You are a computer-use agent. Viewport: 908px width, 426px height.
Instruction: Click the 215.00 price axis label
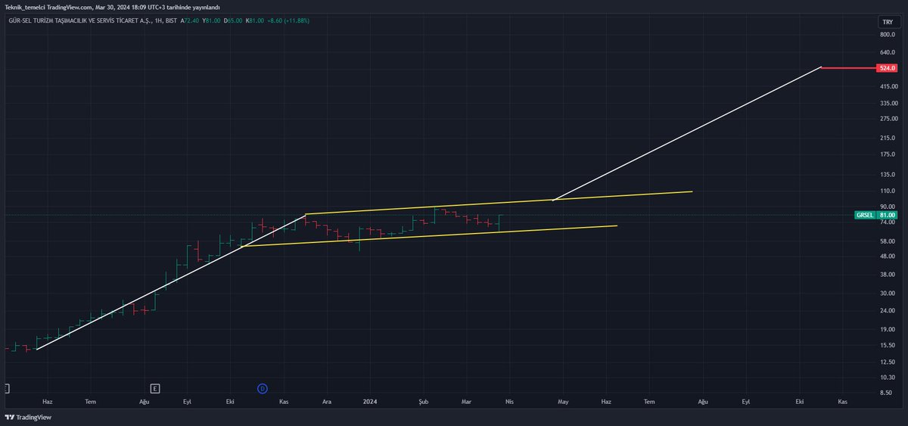[888, 138]
